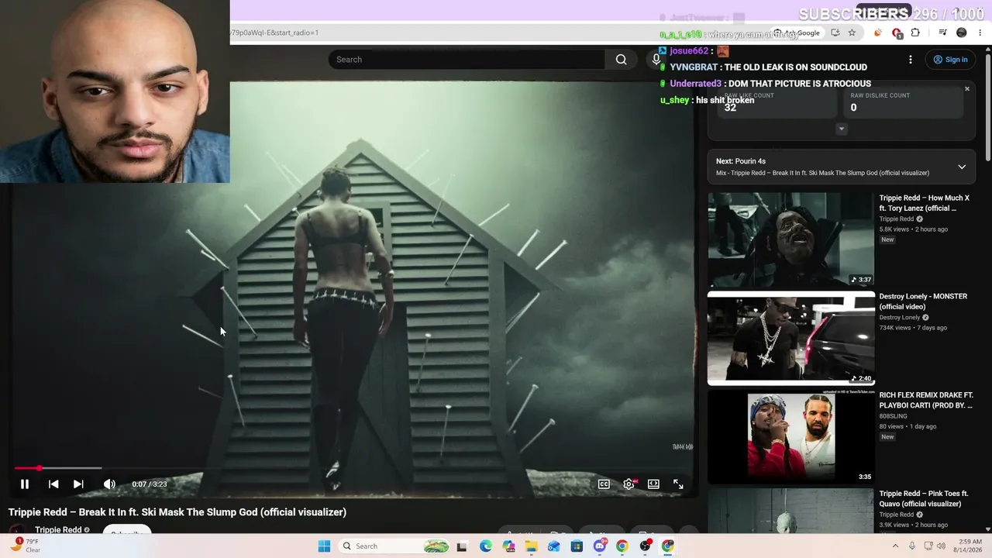This screenshot has width=992, height=558.
Task: Open File Explorer from taskbar
Action: tap(531, 546)
